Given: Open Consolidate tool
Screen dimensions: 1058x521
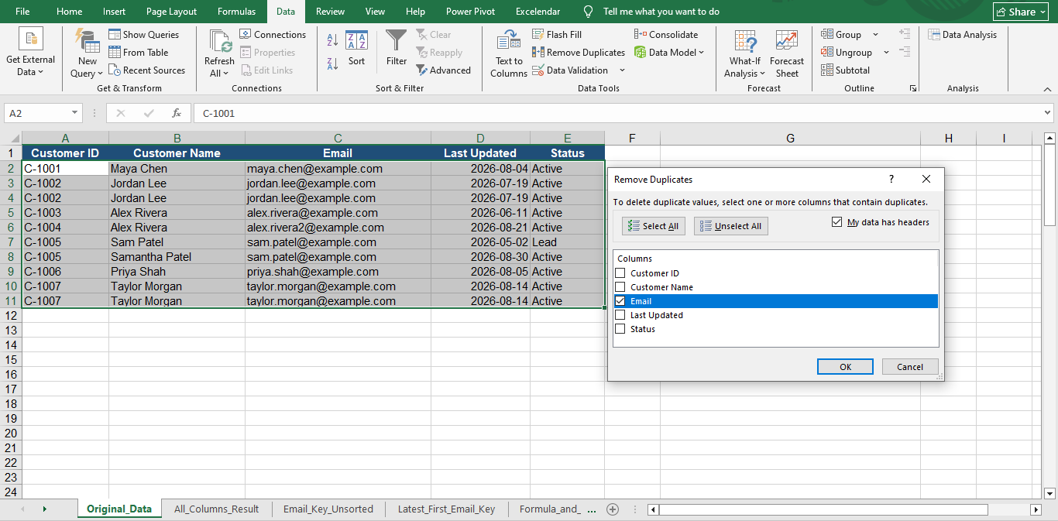Looking at the screenshot, I should point(666,35).
